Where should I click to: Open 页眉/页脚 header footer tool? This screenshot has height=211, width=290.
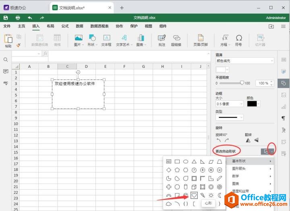pyautogui.click(x=201, y=40)
